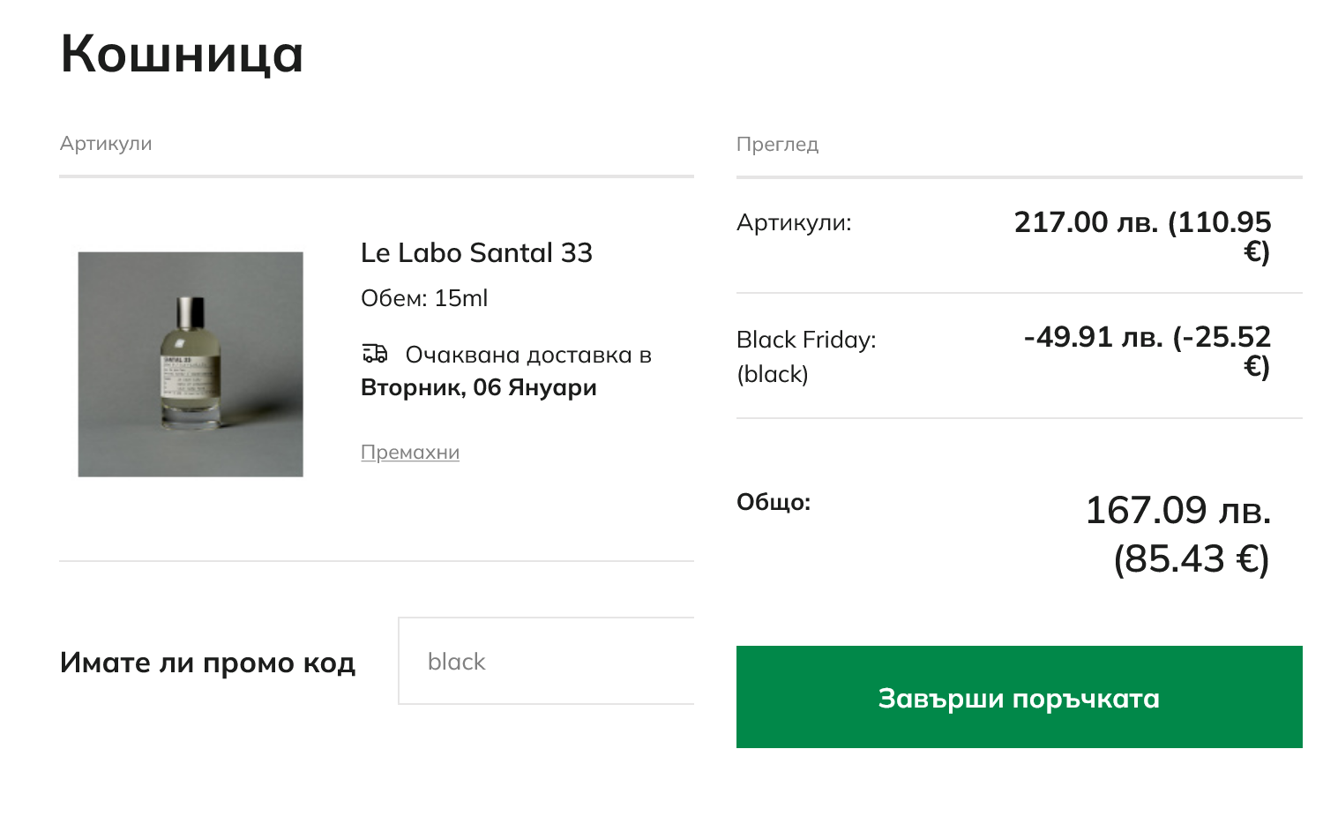Remove the item via Премахни link
Screen dimensions: 1338x824
(410, 453)
